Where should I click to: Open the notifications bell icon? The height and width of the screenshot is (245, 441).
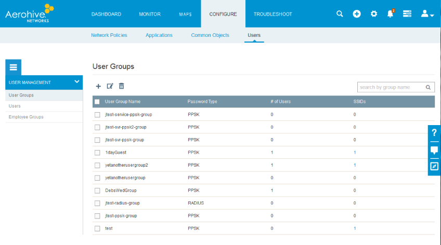pyautogui.click(x=391, y=13)
